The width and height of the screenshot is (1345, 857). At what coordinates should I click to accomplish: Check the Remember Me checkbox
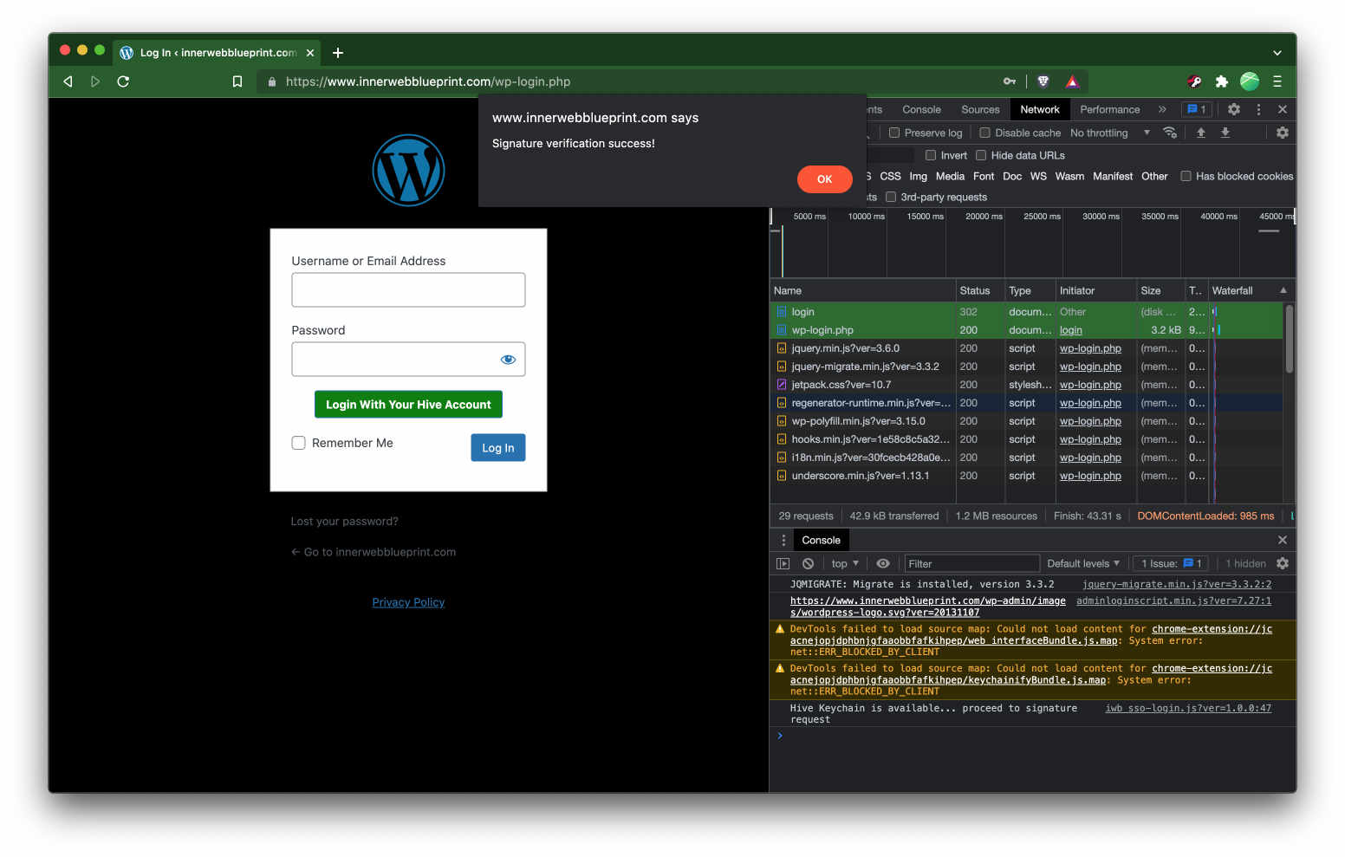click(x=299, y=443)
